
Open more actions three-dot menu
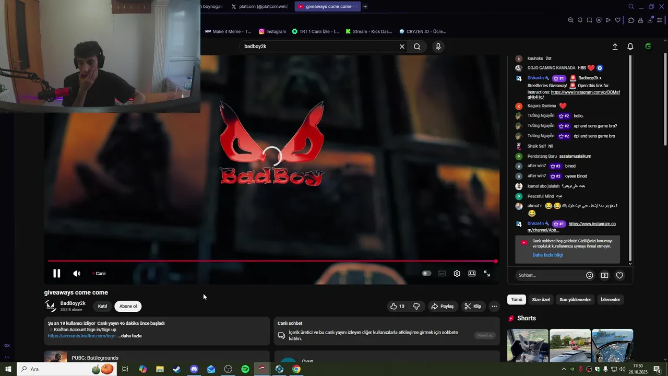pyautogui.click(x=494, y=306)
